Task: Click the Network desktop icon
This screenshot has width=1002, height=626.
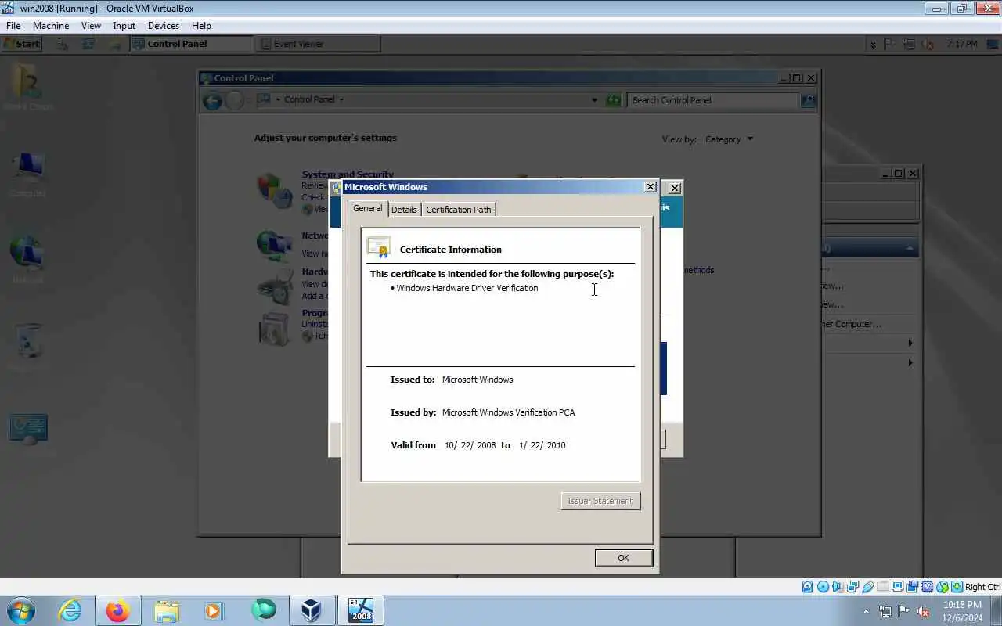Action: 28,254
